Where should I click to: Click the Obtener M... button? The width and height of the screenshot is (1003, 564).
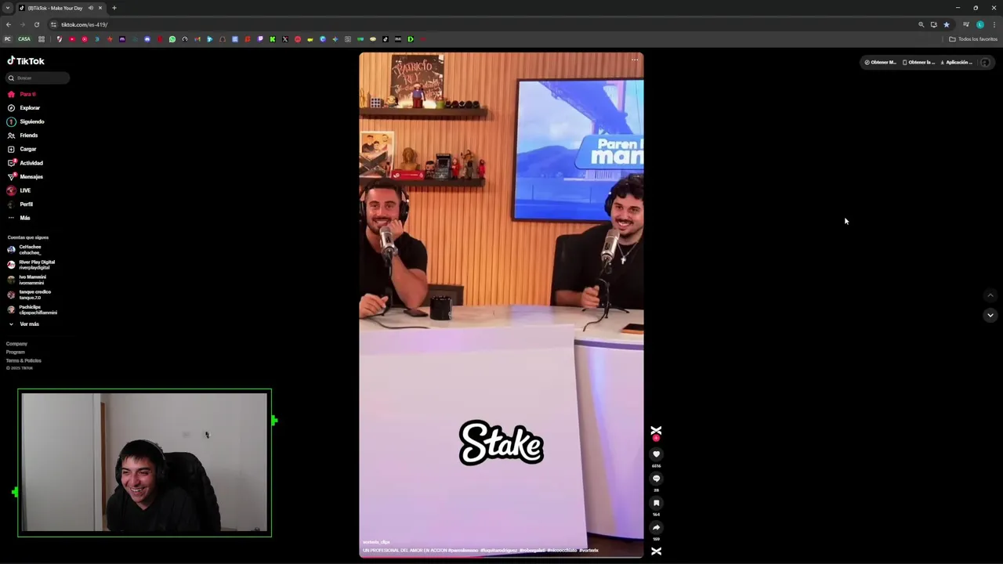tap(880, 62)
